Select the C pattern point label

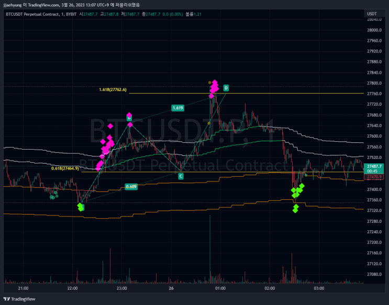pos(181,176)
